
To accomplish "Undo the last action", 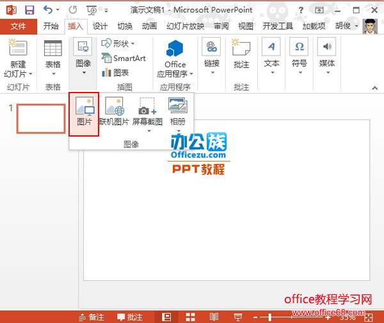I will [x=48, y=10].
